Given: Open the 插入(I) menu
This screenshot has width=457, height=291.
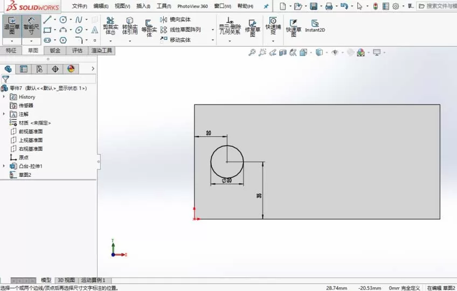Looking at the screenshot, I should pyautogui.click(x=143, y=6).
